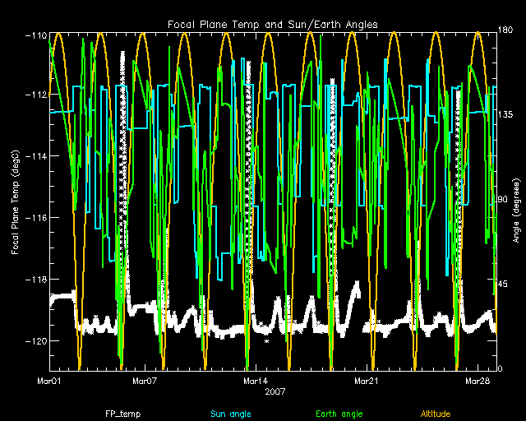Select the -120 left axis tick label

pos(35,340)
